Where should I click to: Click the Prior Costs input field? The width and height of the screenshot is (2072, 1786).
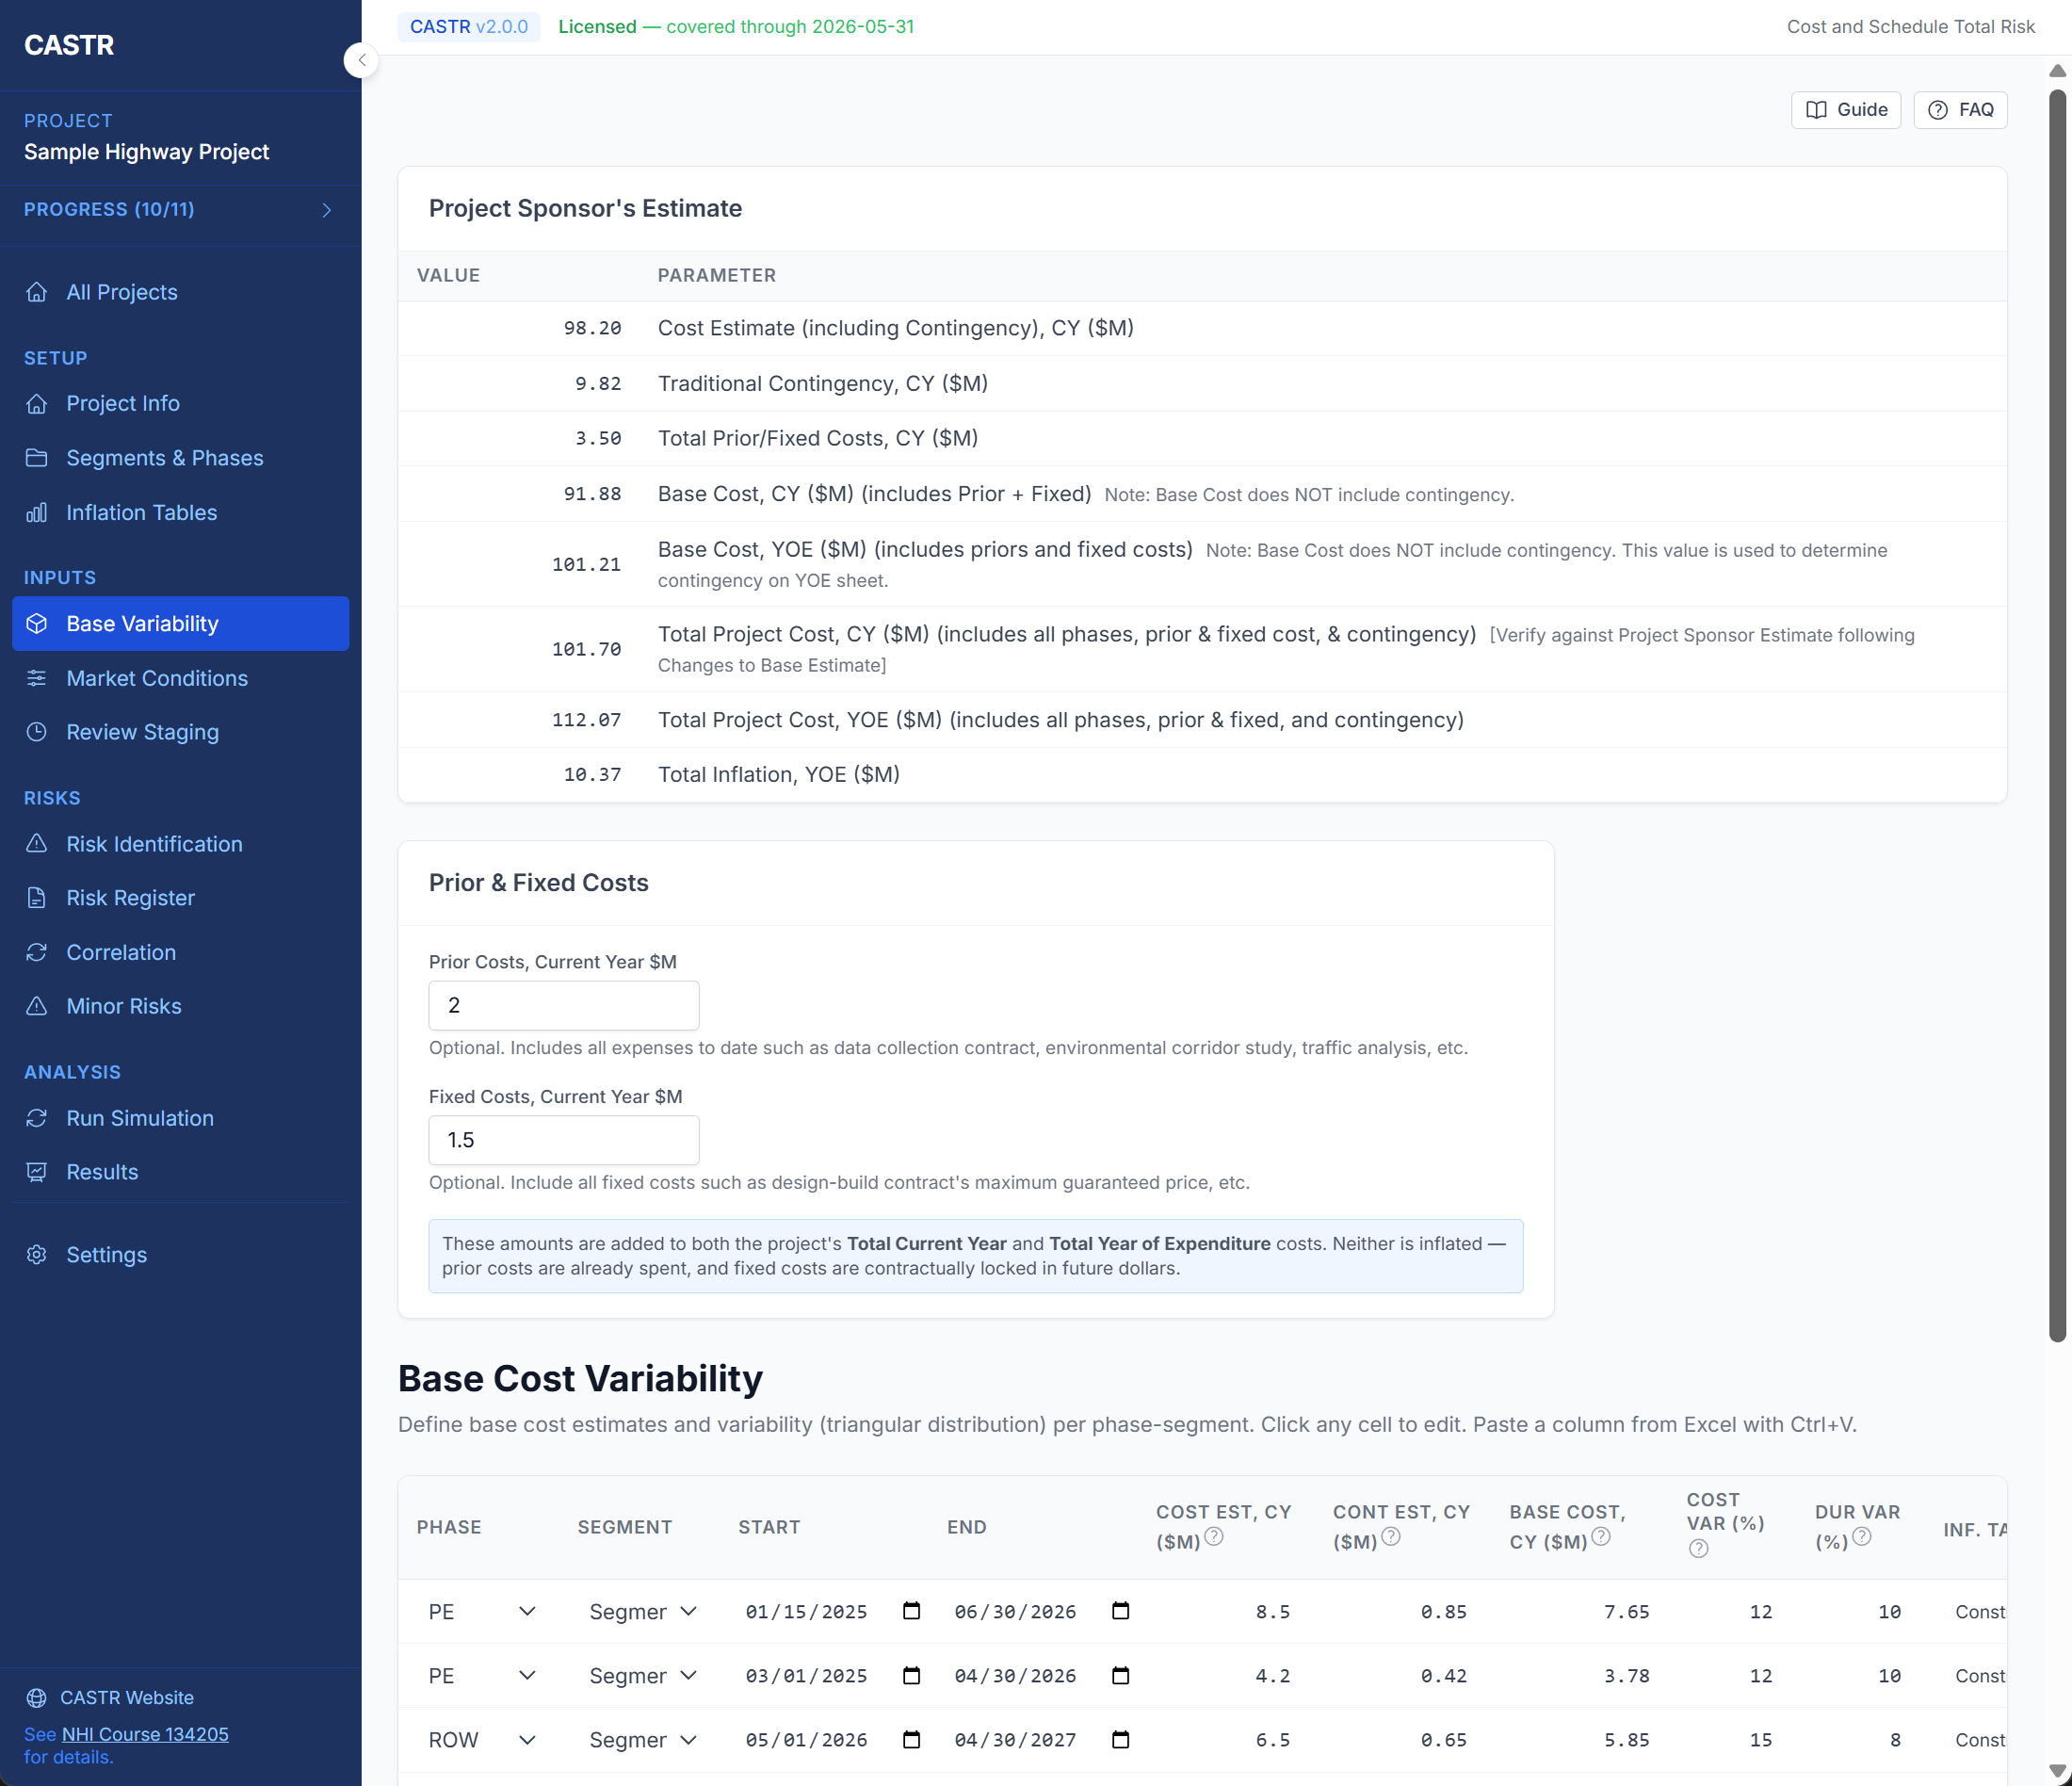564,1005
